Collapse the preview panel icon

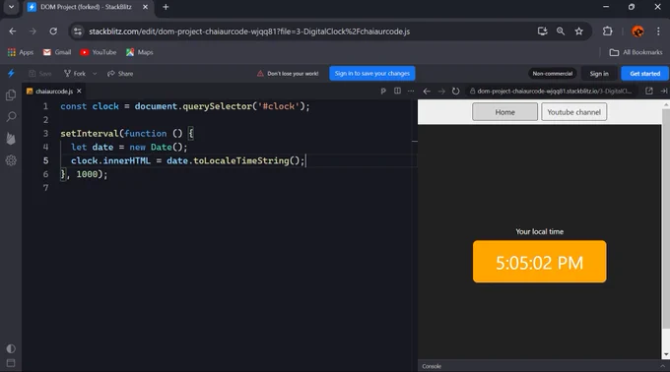point(663,91)
